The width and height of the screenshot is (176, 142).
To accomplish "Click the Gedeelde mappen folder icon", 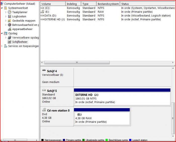I will click(x=10, y=21).
